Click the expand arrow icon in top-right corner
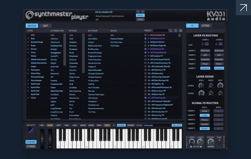251x159 pixels. click(x=243, y=8)
